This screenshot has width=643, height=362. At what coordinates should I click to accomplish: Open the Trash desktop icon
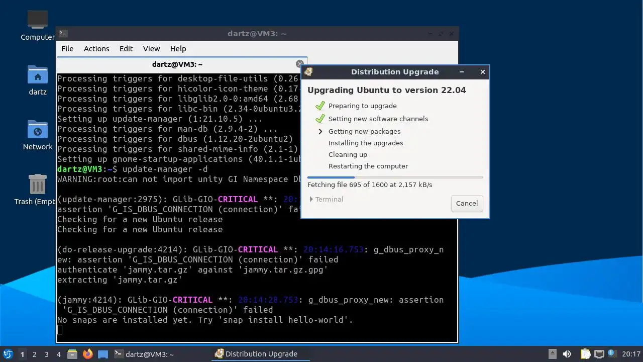point(38,184)
